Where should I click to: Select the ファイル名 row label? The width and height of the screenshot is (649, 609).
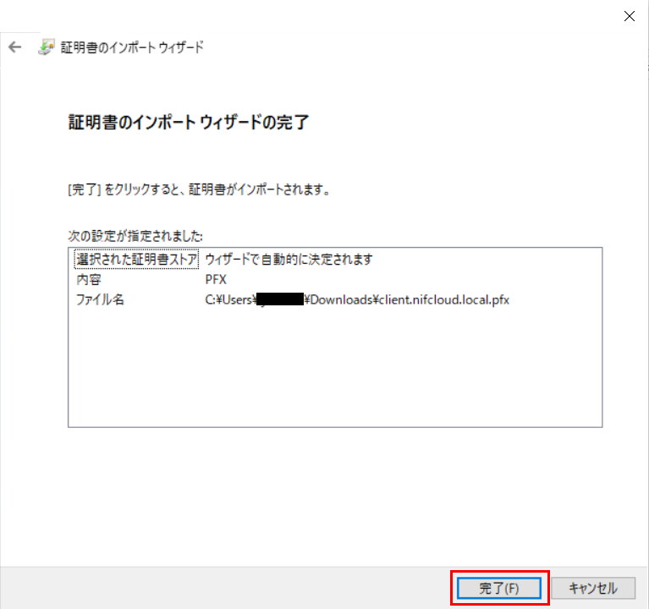coord(99,300)
